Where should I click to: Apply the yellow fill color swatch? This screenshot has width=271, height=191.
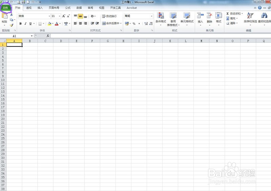pyautogui.click(x=49, y=24)
